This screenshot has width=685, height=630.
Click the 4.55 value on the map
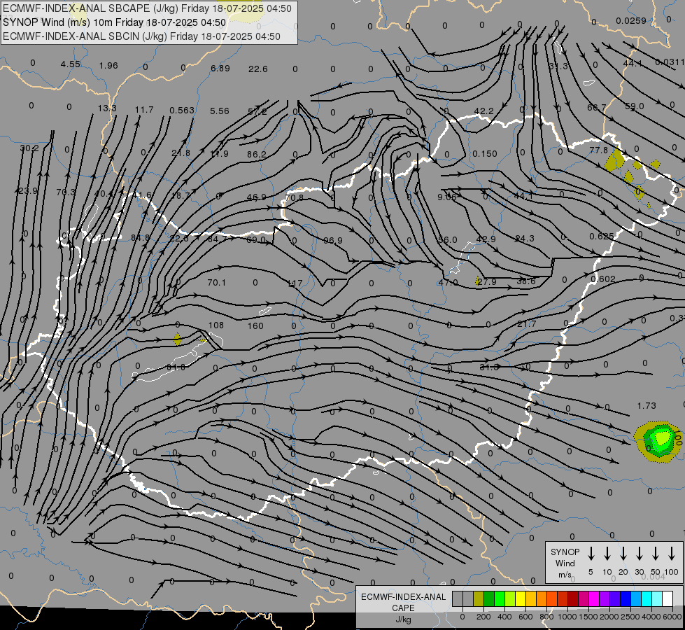71,64
